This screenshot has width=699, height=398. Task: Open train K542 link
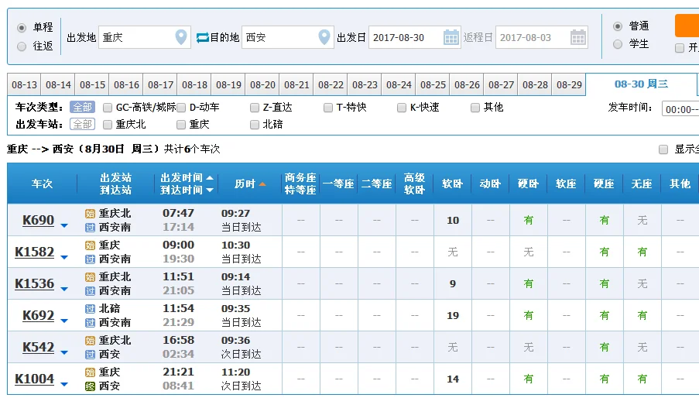point(39,347)
